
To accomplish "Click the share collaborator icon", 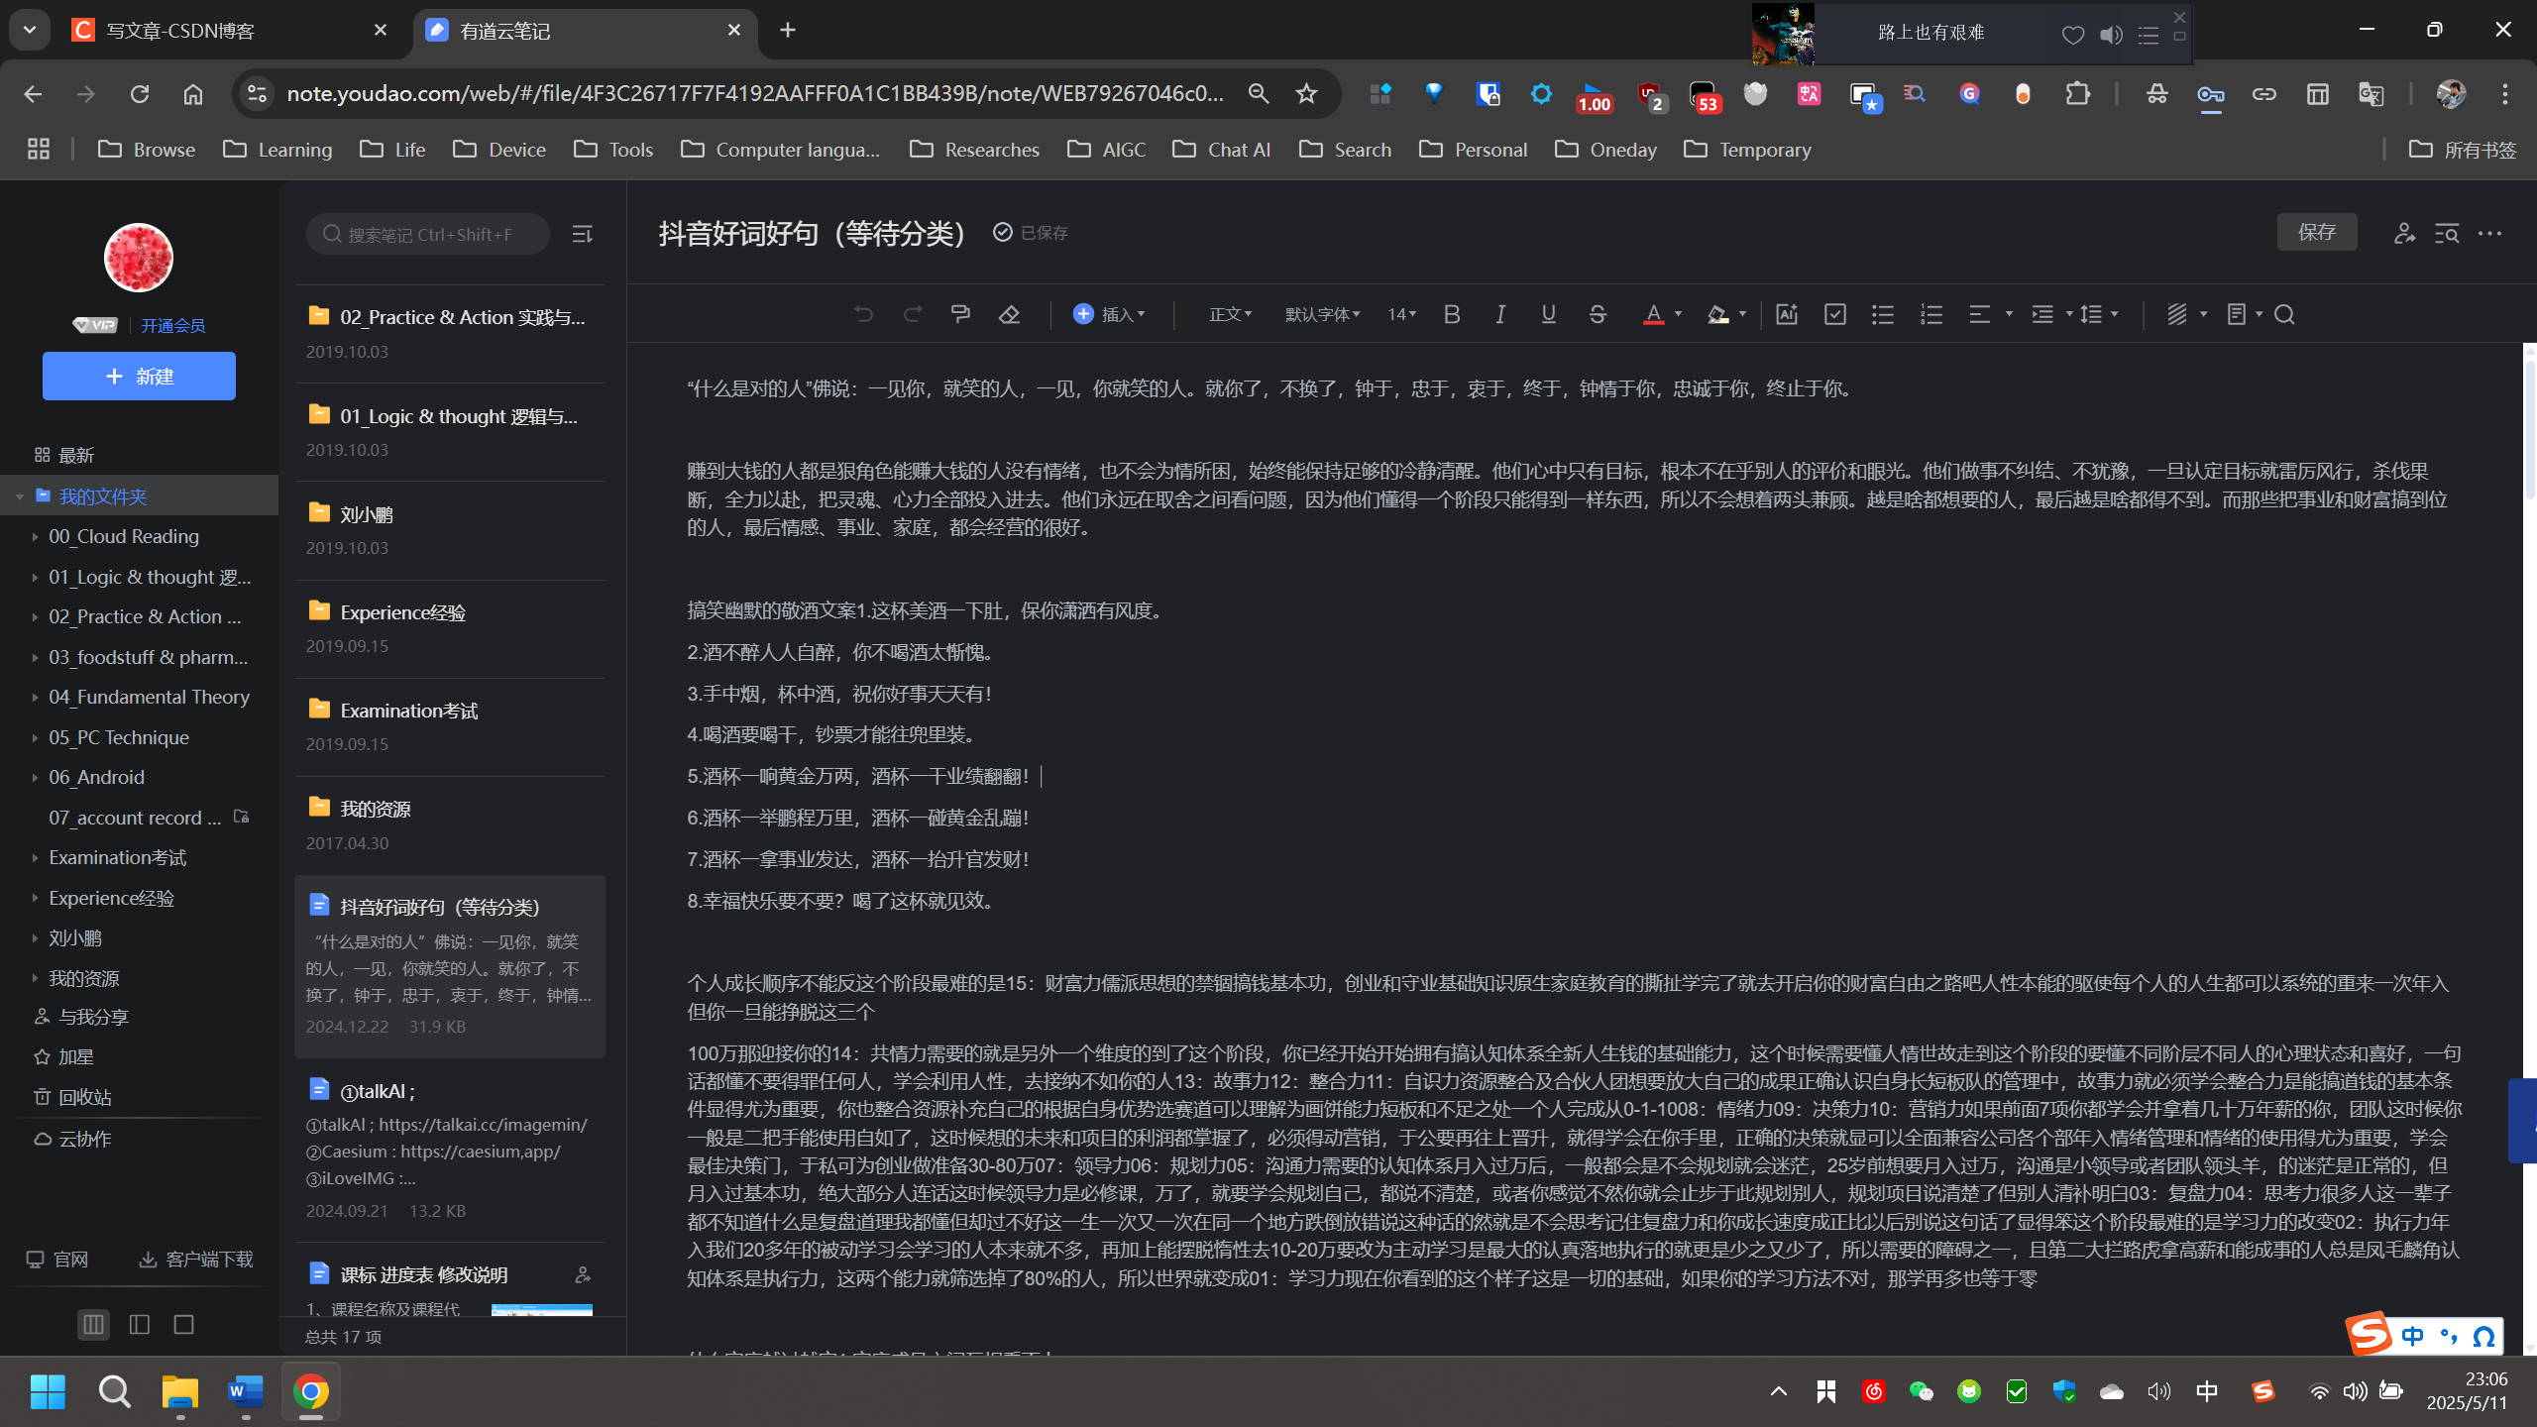I will [x=2403, y=233].
